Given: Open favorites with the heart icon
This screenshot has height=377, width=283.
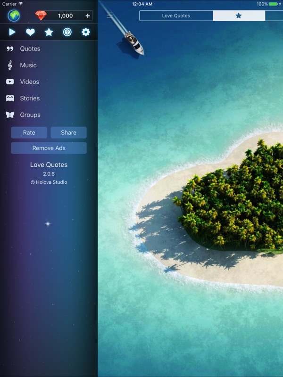Looking at the screenshot, I should click(x=30, y=32).
